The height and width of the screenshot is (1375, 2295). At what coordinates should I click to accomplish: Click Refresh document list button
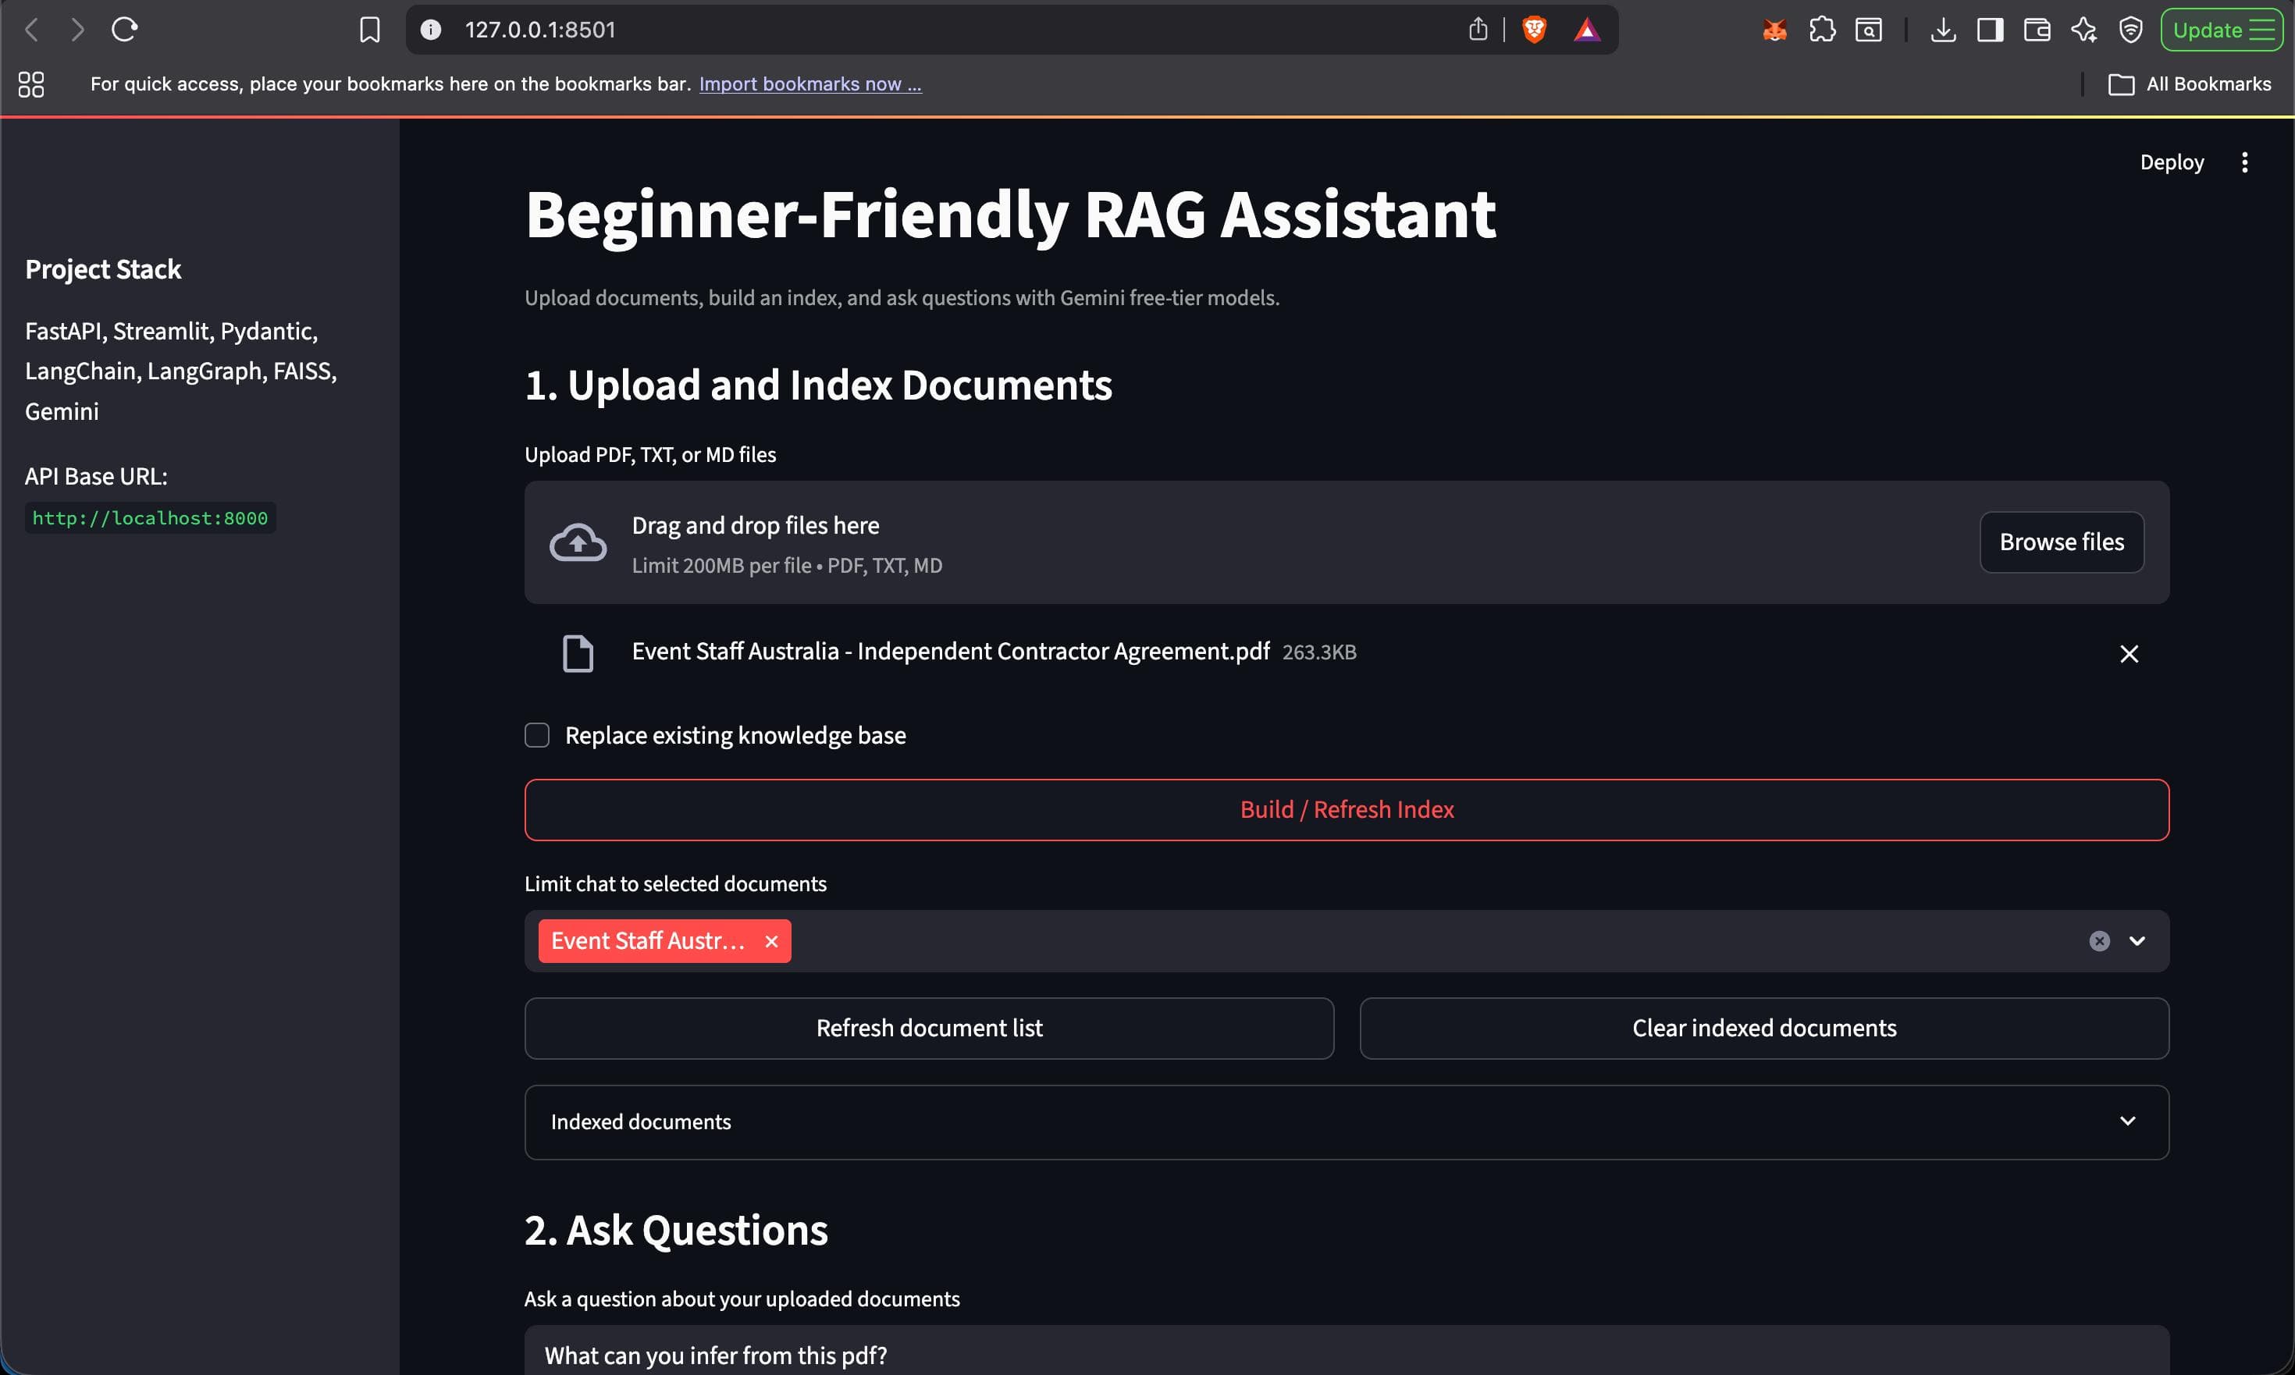coord(929,1029)
